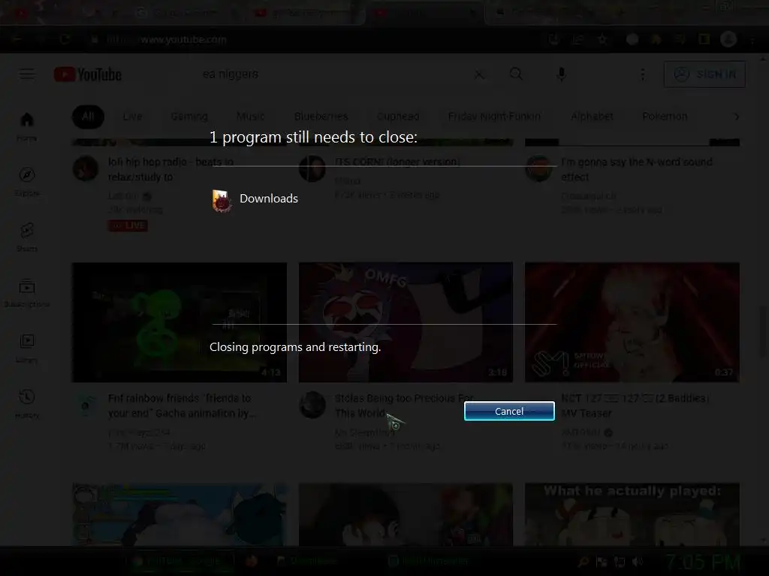Focus the YouTube search box
The height and width of the screenshot is (576, 769).
click(x=333, y=74)
